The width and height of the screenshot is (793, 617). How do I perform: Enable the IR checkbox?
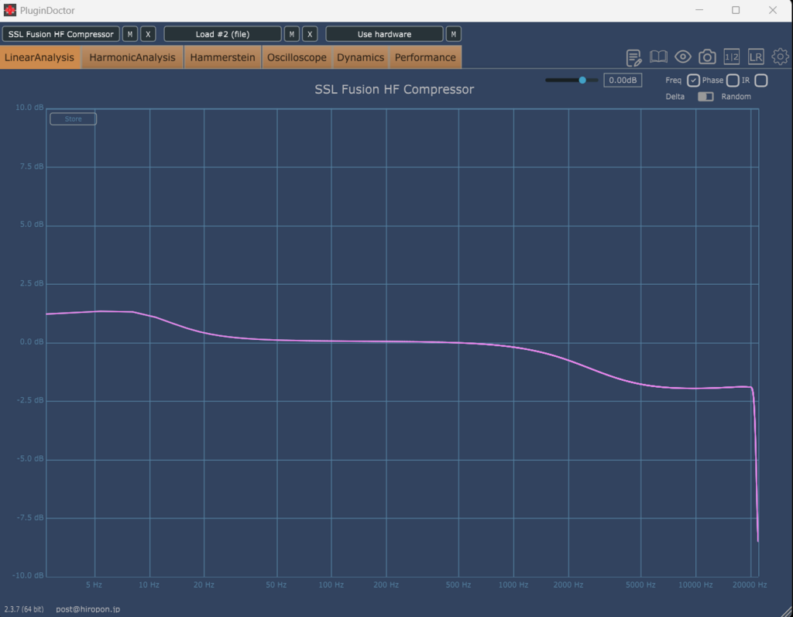[760, 81]
